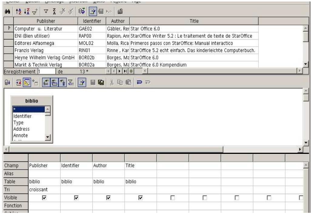The image size is (311, 214).
Task: Click the Paste clipboard icon
Action: coord(128,82)
